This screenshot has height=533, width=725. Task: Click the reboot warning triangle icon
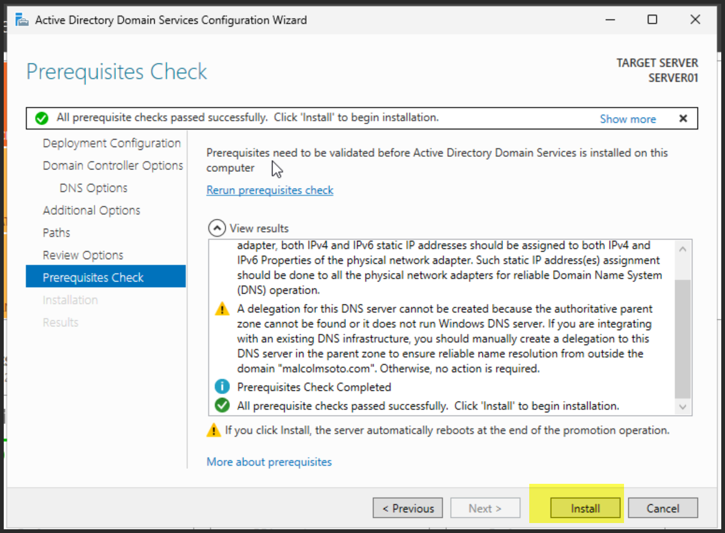(214, 430)
